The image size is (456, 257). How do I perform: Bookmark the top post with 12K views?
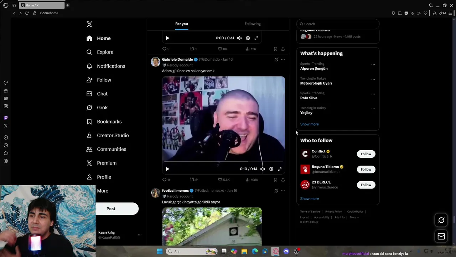[x=275, y=49]
